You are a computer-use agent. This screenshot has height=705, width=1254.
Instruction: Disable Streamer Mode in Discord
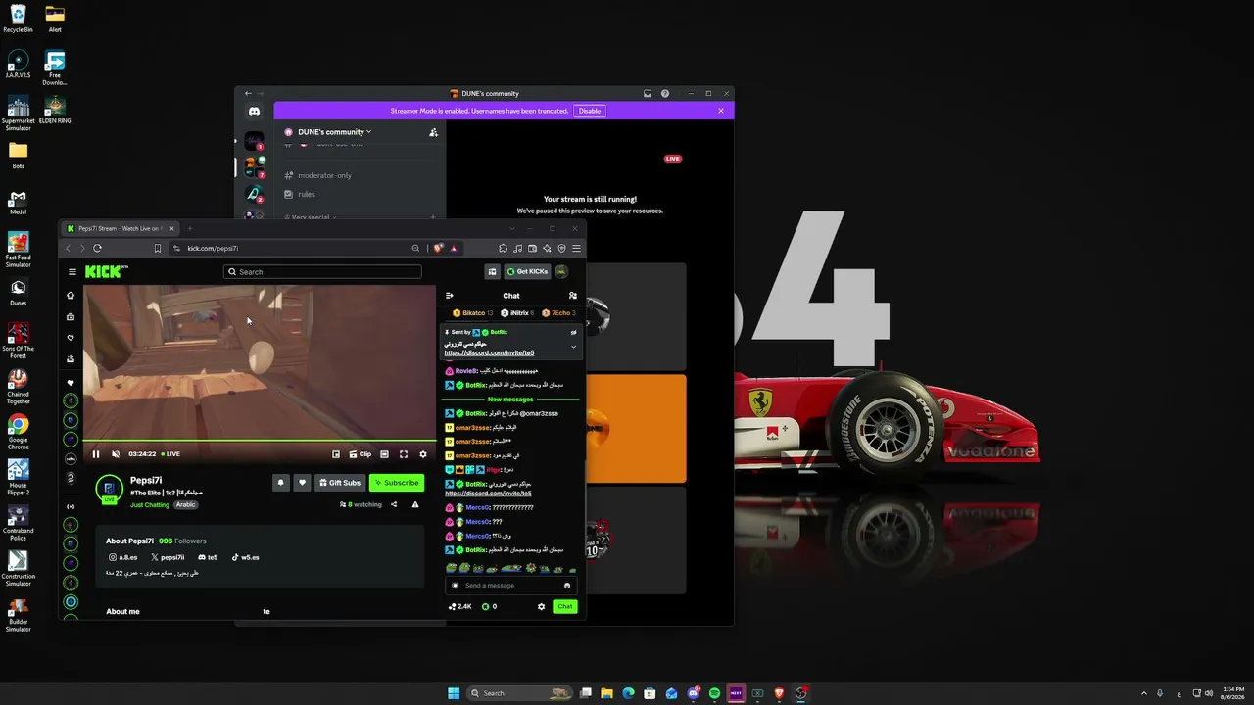590,111
